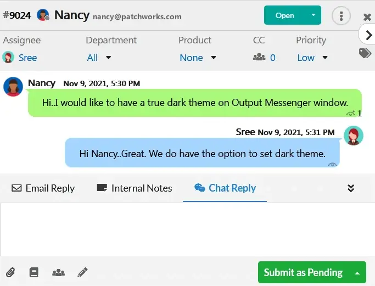Click the pencil edit icon
375x286 pixels.
point(82,272)
